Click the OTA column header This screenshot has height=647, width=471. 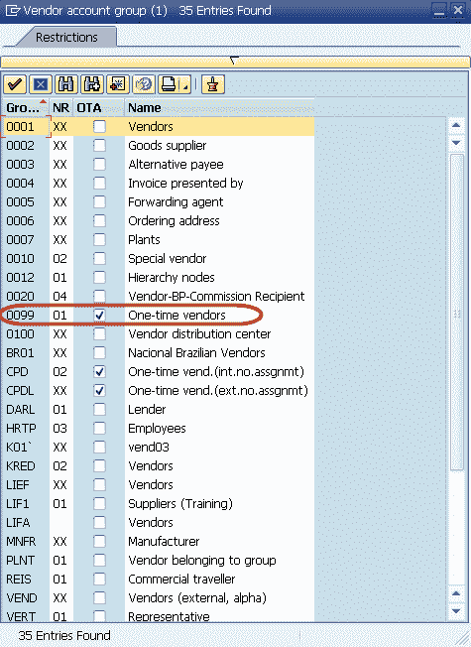[x=98, y=108]
